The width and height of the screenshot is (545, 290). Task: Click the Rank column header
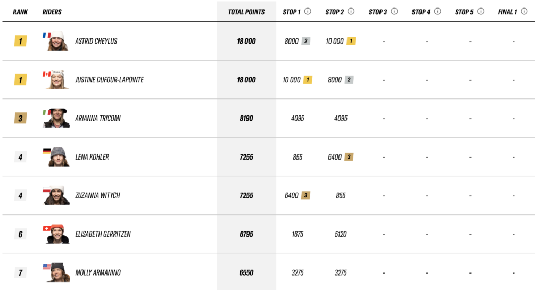[20, 12]
